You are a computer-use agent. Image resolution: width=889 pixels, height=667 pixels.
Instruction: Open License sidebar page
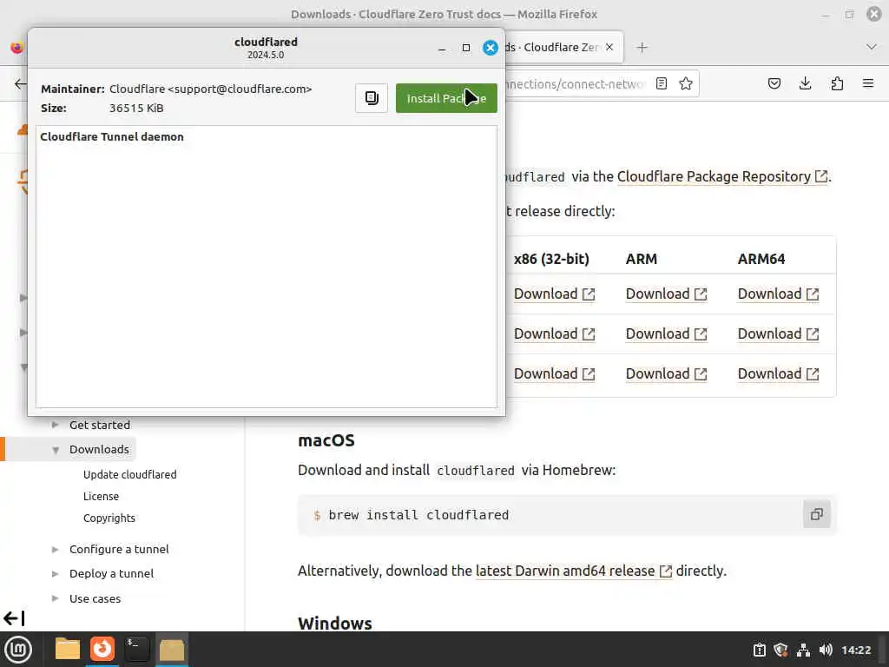coord(101,496)
